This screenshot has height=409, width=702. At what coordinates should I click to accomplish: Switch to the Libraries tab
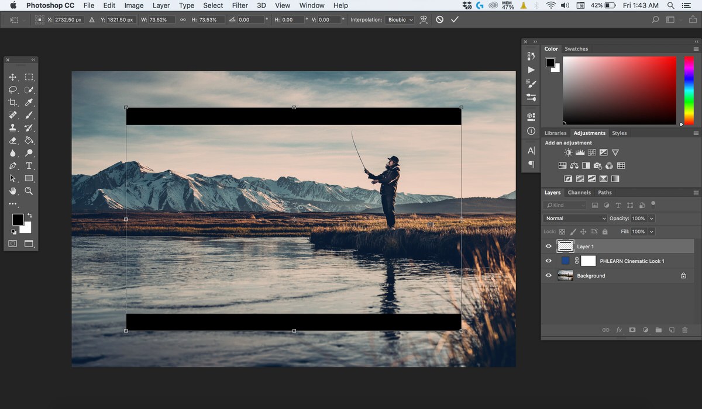point(555,133)
